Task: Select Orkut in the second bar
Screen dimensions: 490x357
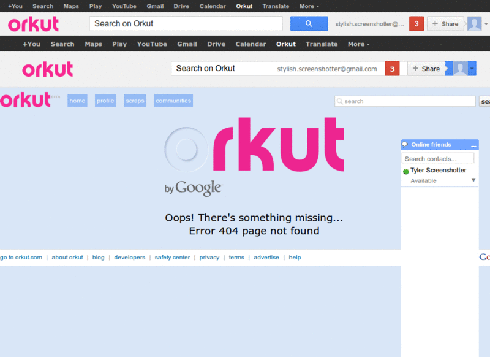Action: click(285, 44)
